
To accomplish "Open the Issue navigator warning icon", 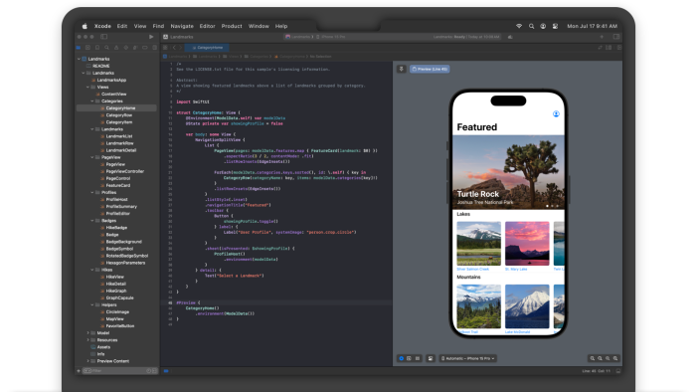I will 116,48.
